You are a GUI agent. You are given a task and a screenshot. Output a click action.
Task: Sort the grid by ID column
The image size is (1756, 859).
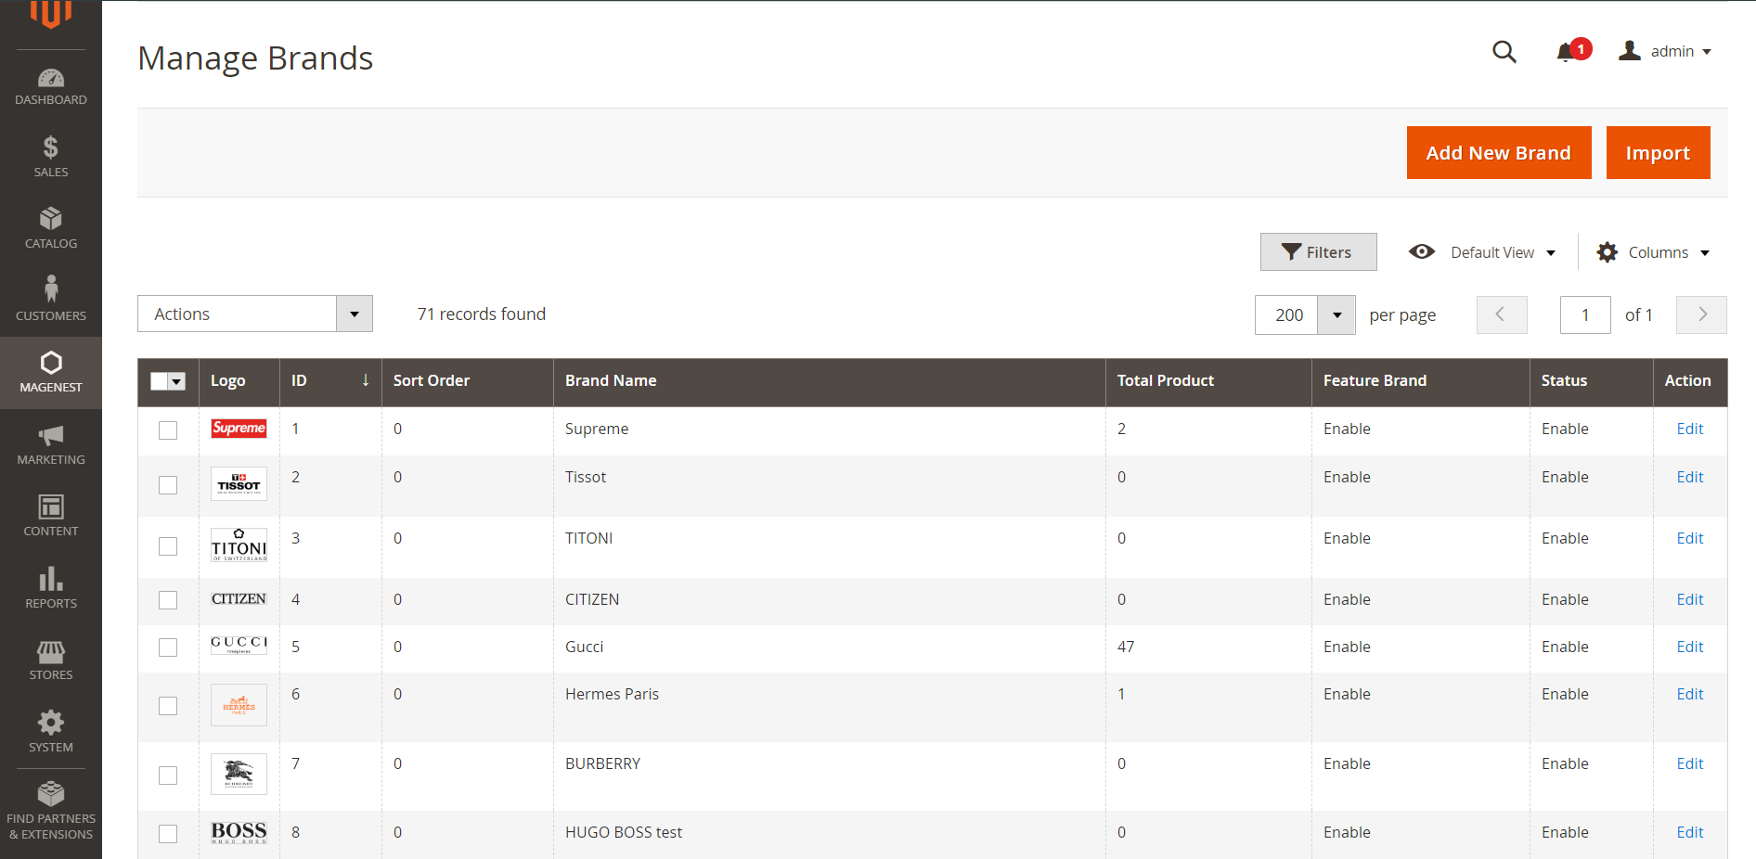(330, 380)
